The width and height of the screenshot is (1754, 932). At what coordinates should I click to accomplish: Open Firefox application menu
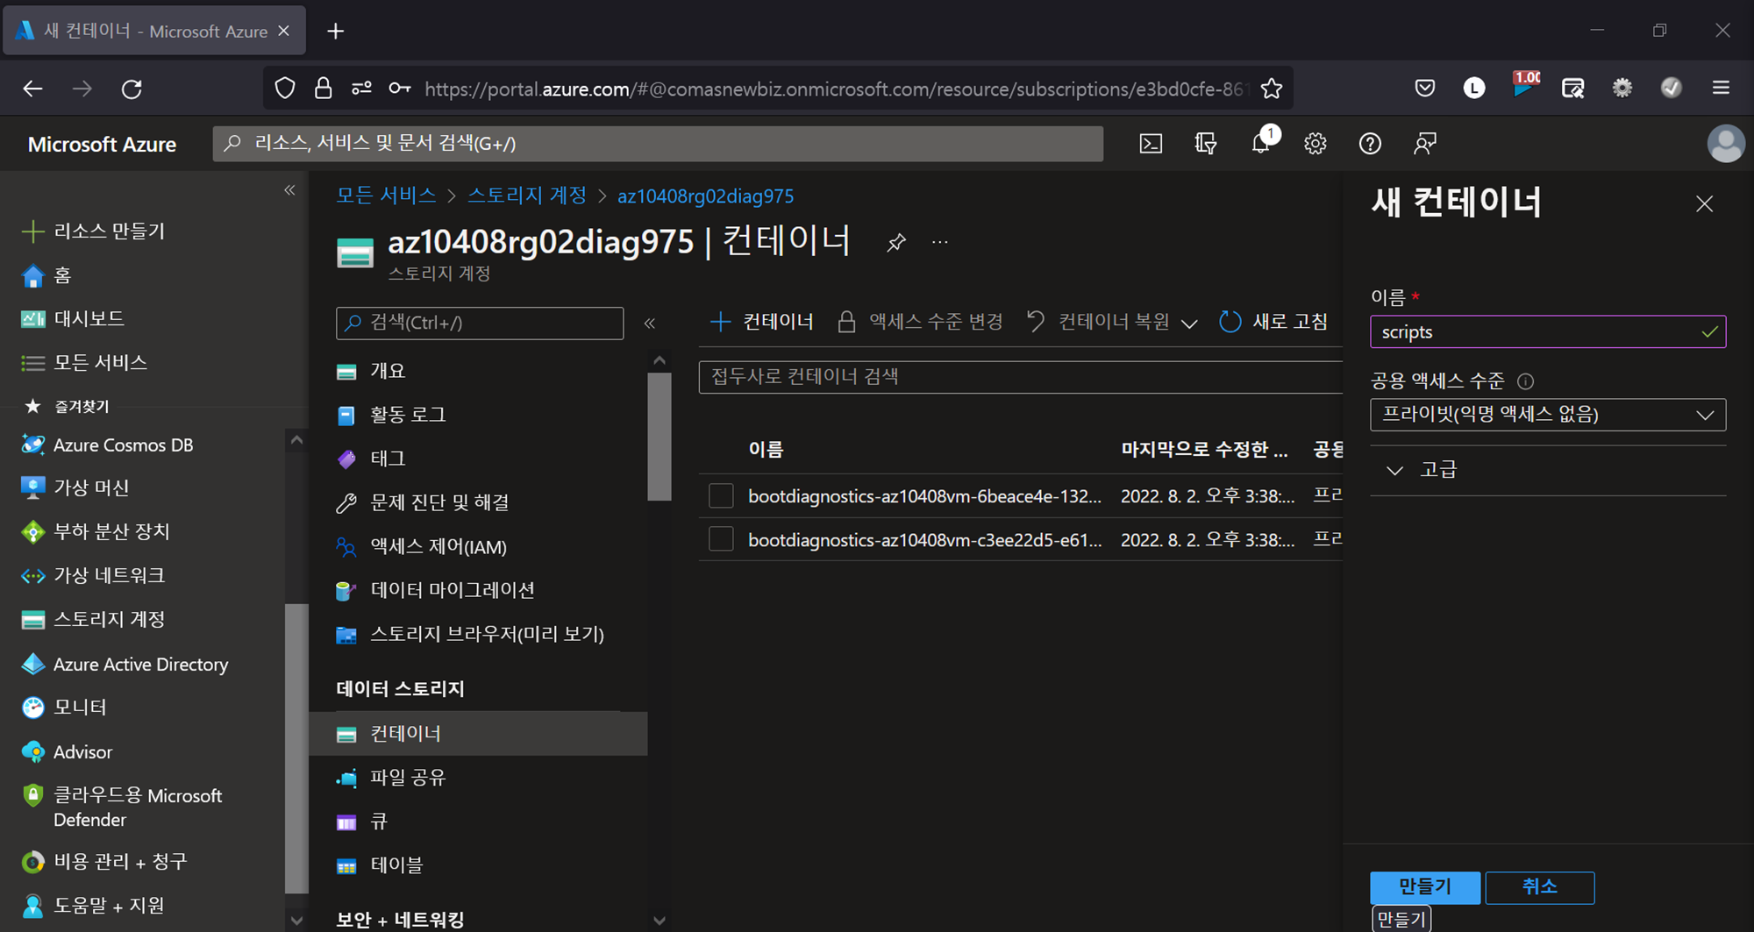point(1721,88)
